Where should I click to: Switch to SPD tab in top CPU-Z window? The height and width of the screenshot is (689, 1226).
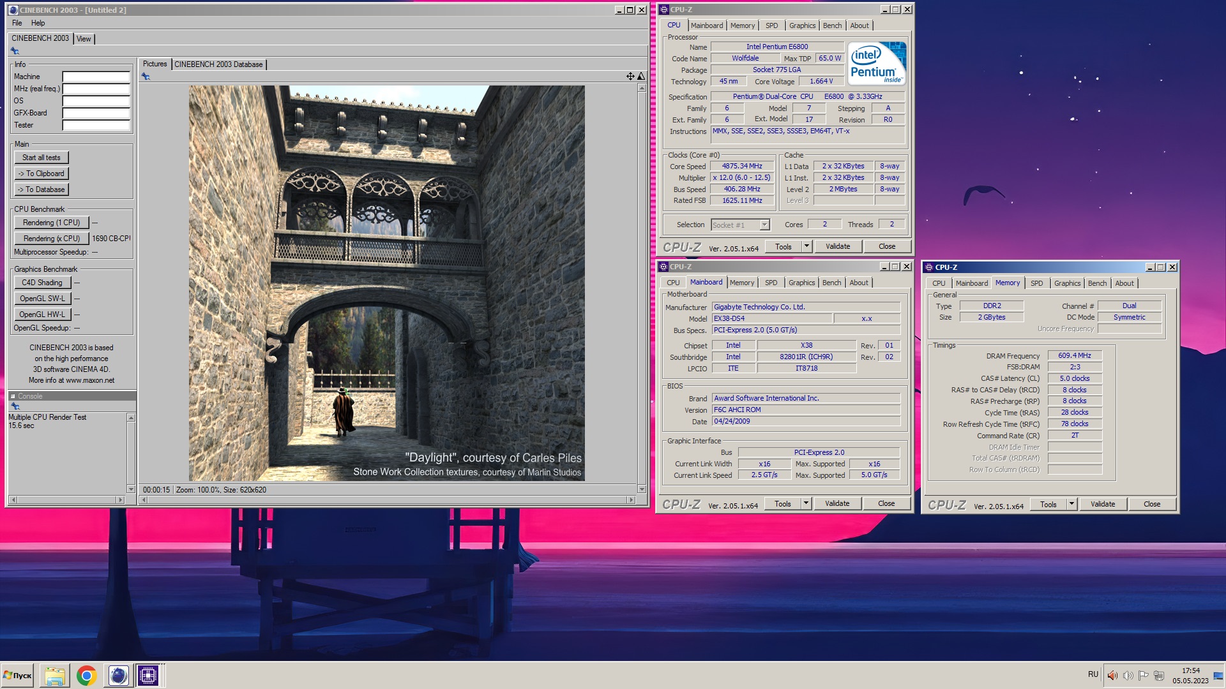tap(771, 26)
